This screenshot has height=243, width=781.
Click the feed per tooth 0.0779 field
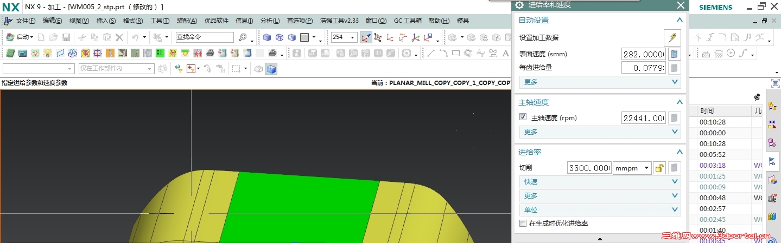(644, 68)
